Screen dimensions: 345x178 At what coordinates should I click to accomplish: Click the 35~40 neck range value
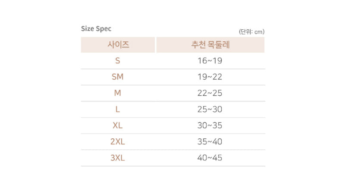210,142
